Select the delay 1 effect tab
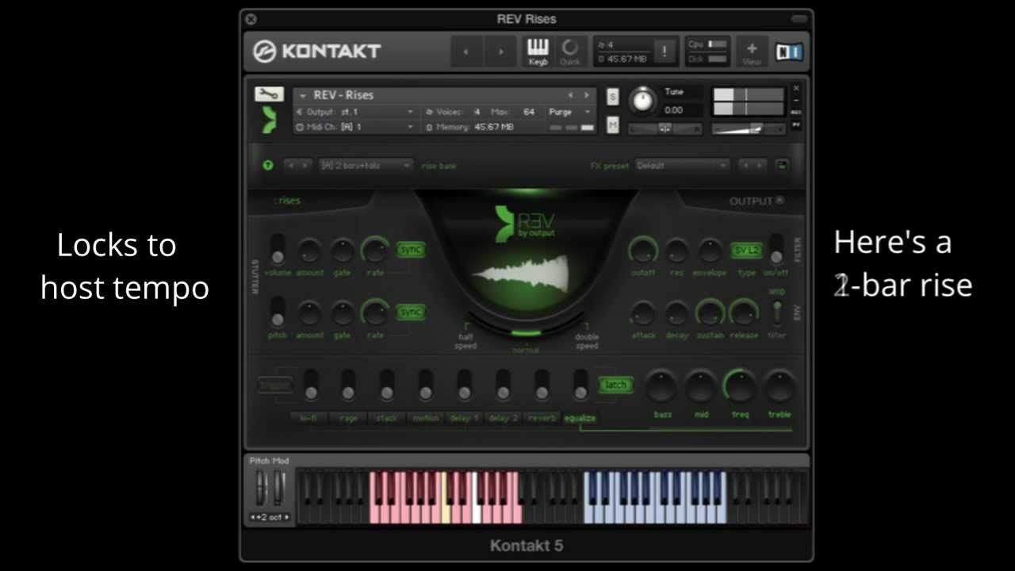 pos(464,418)
